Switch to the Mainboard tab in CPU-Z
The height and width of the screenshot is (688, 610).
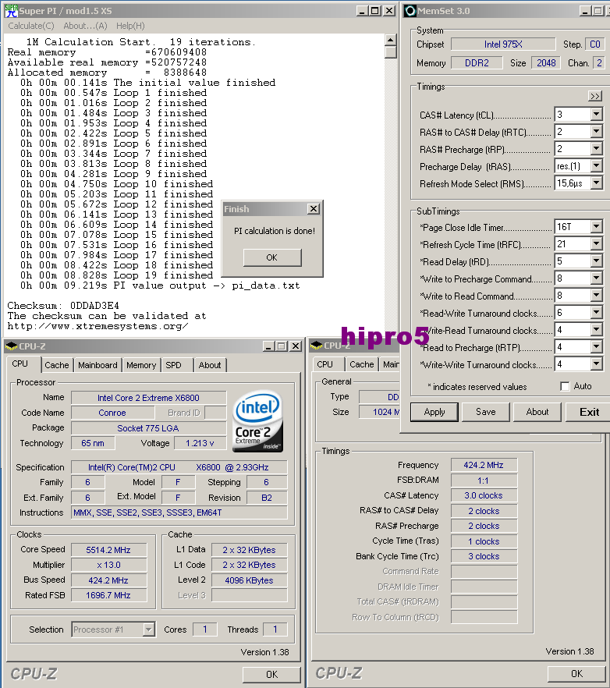tap(98, 365)
